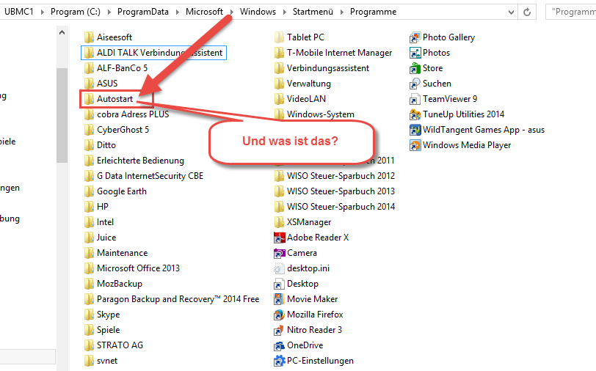Expand the chevron after Program (C:)

point(109,12)
